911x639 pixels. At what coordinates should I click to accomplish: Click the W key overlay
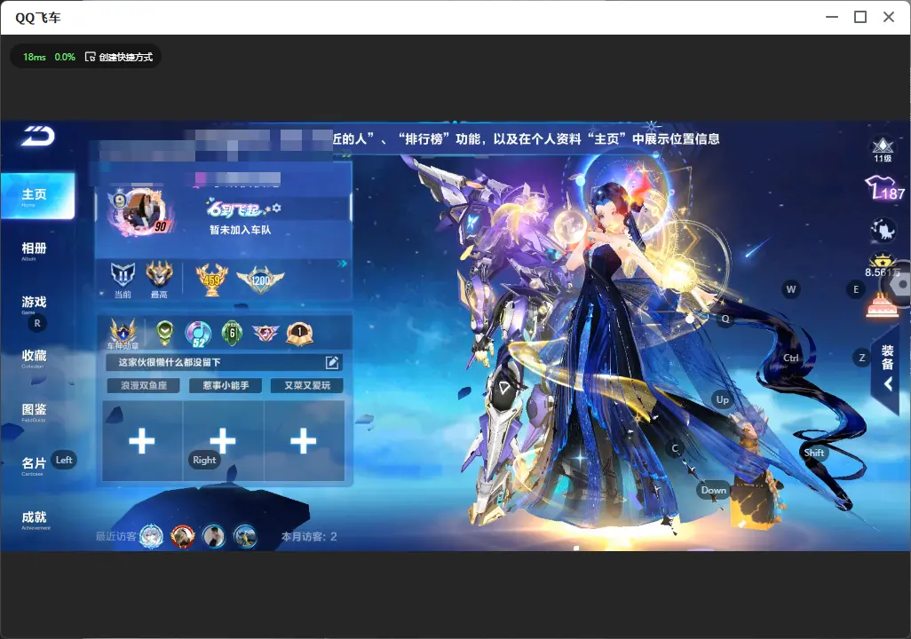tap(791, 289)
